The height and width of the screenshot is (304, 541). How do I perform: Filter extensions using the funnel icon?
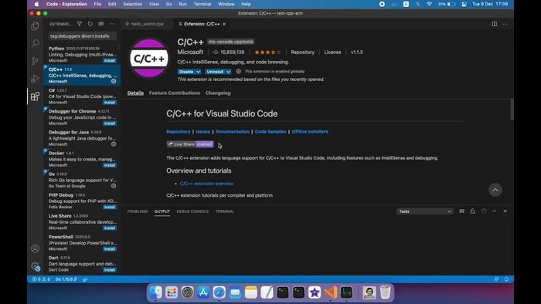click(80, 24)
